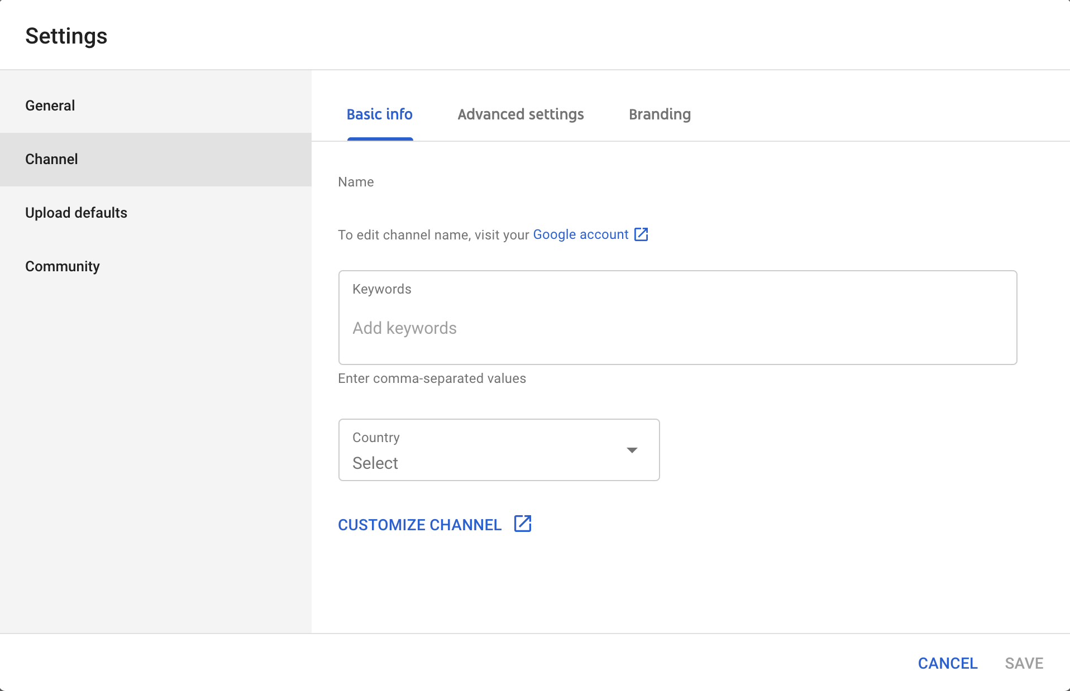Focus the Add keywords input field
1070x691 pixels.
tap(677, 328)
